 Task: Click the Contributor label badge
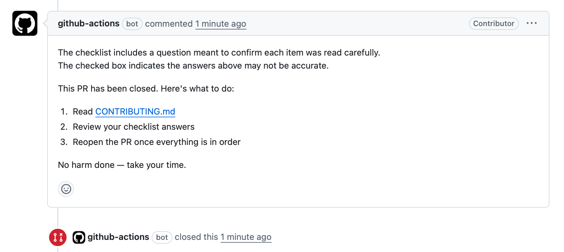coord(493,23)
